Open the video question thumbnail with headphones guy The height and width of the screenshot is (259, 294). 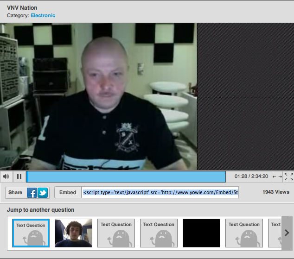pos(73,233)
